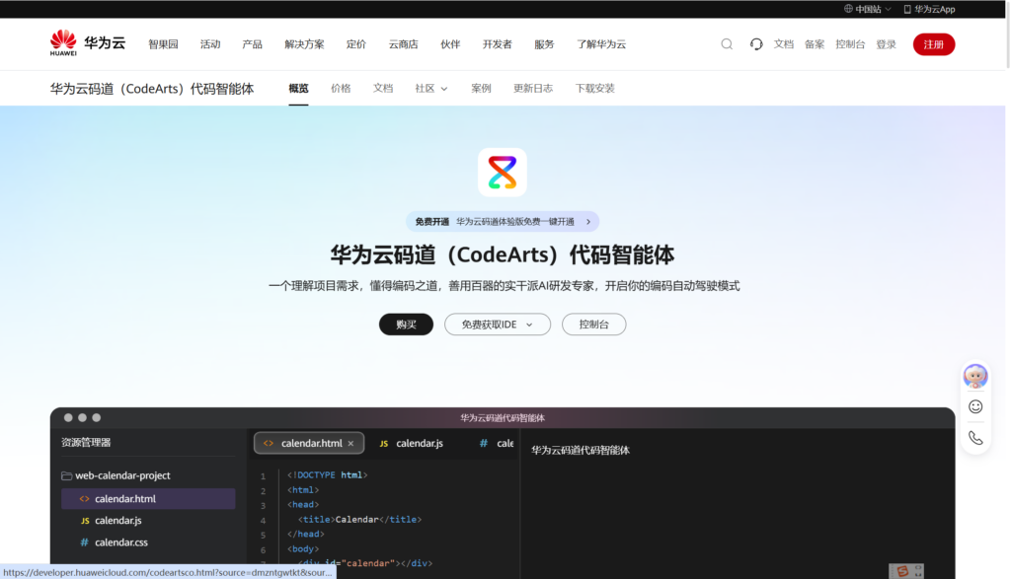Click the CodeArts colorful logo icon
The height and width of the screenshot is (579, 1011).
click(503, 172)
